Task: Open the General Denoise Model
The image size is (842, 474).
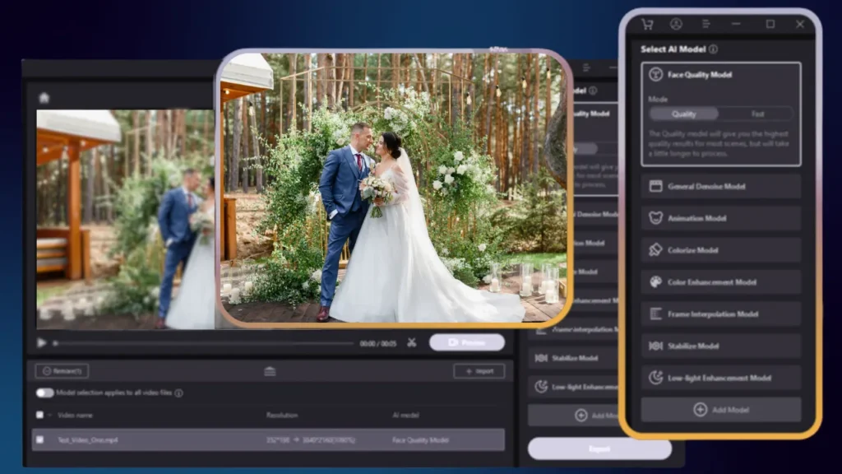Action: 720,186
